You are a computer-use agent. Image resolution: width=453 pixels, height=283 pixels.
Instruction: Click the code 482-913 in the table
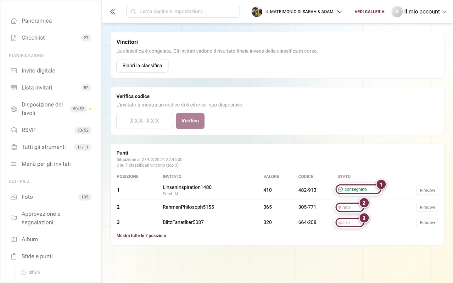pos(307,190)
